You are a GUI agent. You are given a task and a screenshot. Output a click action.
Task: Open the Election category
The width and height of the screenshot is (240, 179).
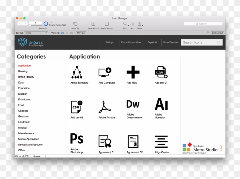coord(23,94)
